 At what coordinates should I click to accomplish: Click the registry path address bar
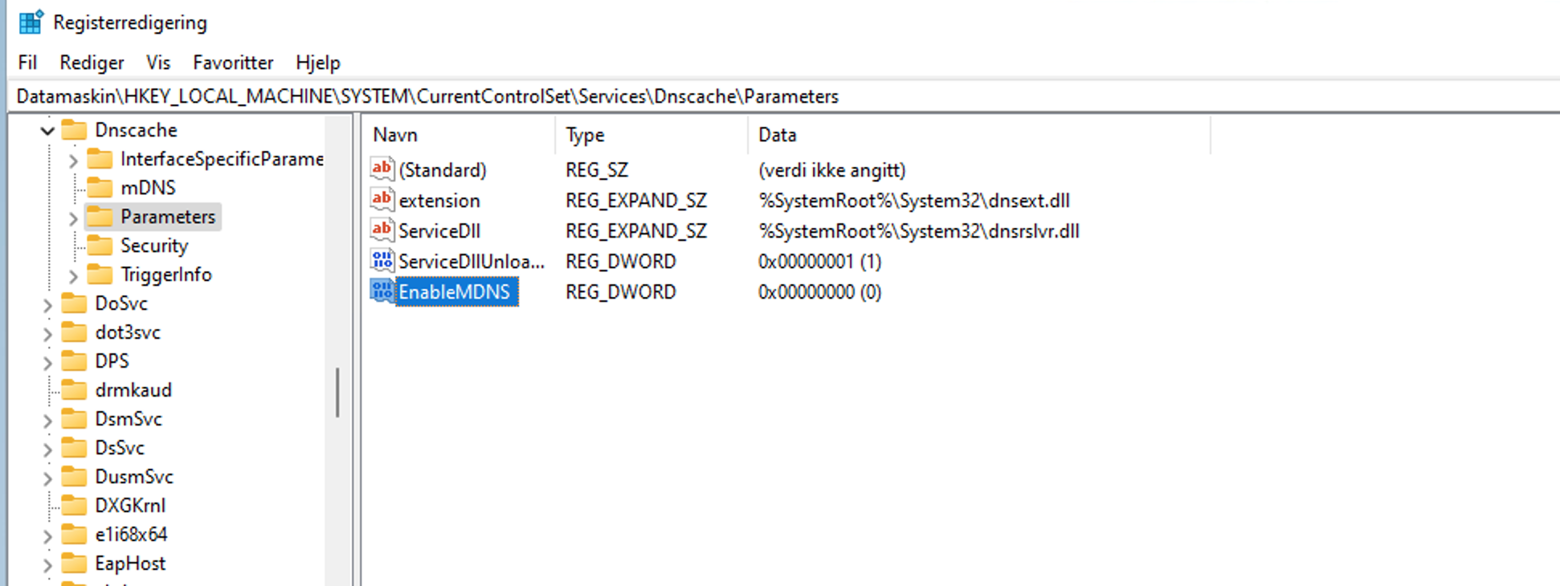783,96
